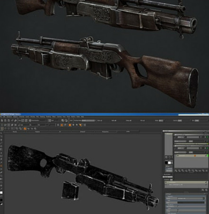Image resolution: width=209 pixels, height=214 pixels.
Task: Click the first icon in layer actions row
Action: (176, 171)
